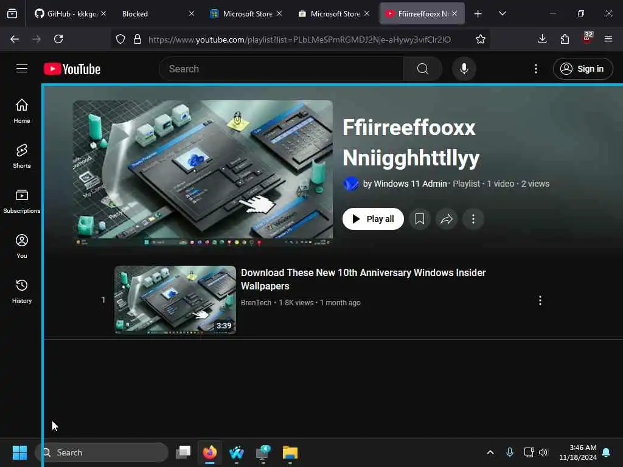Click the Firefox icon on the taskbar
The image size is (623, 467).
(x=210, y=452)
